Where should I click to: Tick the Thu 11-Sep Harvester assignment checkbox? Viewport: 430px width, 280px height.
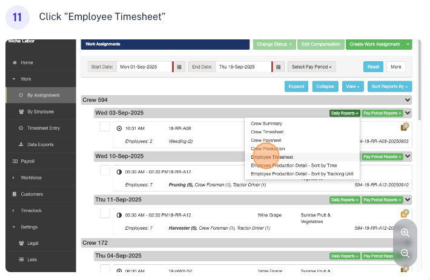click(105, 213)
